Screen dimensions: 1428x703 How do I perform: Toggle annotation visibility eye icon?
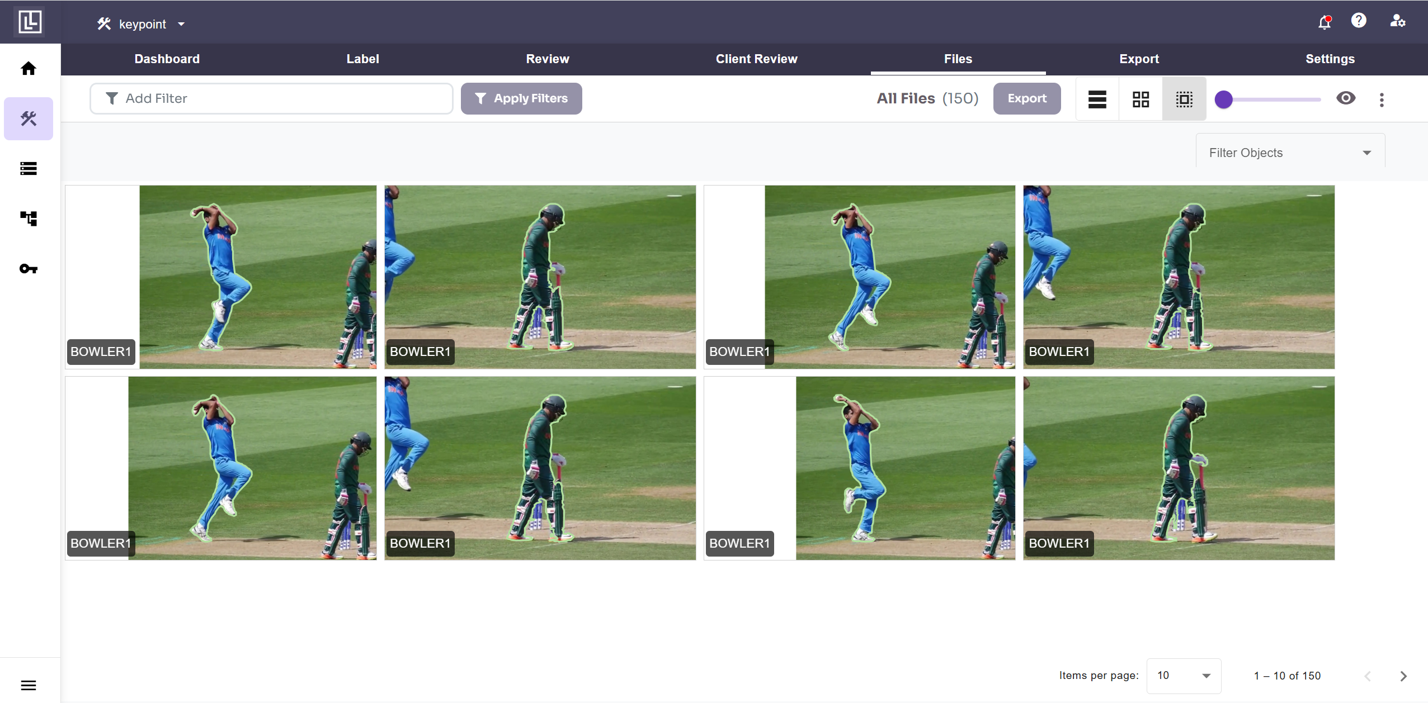1346,98
